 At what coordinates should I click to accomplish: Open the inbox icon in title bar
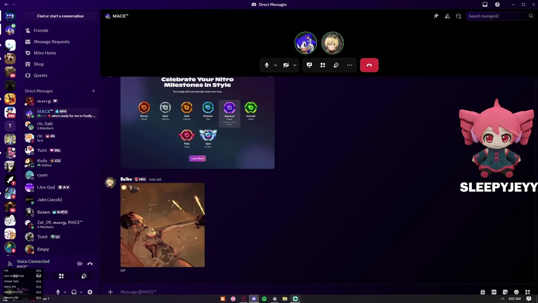[x=485, y=5]
